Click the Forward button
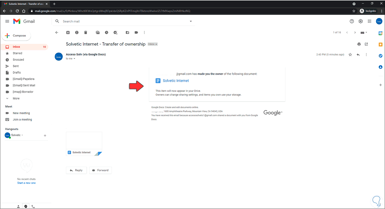 (100, 170)
